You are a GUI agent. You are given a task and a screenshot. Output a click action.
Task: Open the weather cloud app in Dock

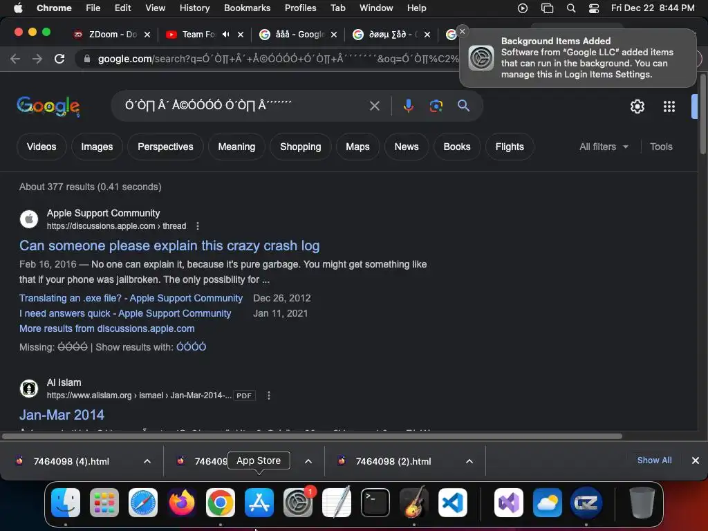pyautogui.click(x=548, y=503)
